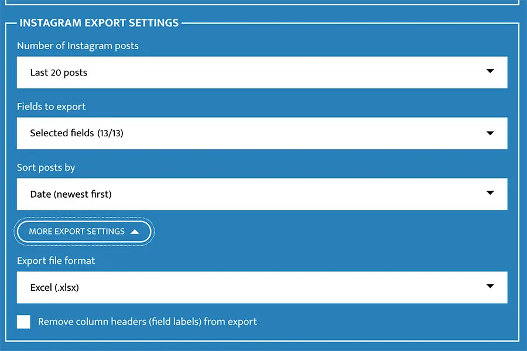Open the Number of Instagram posts dropdown
The width and height of the screenshot is (527, 351).
click(x=262, y=72)
